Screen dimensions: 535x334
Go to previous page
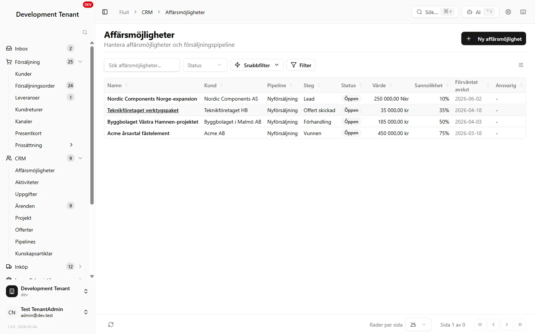493,325
